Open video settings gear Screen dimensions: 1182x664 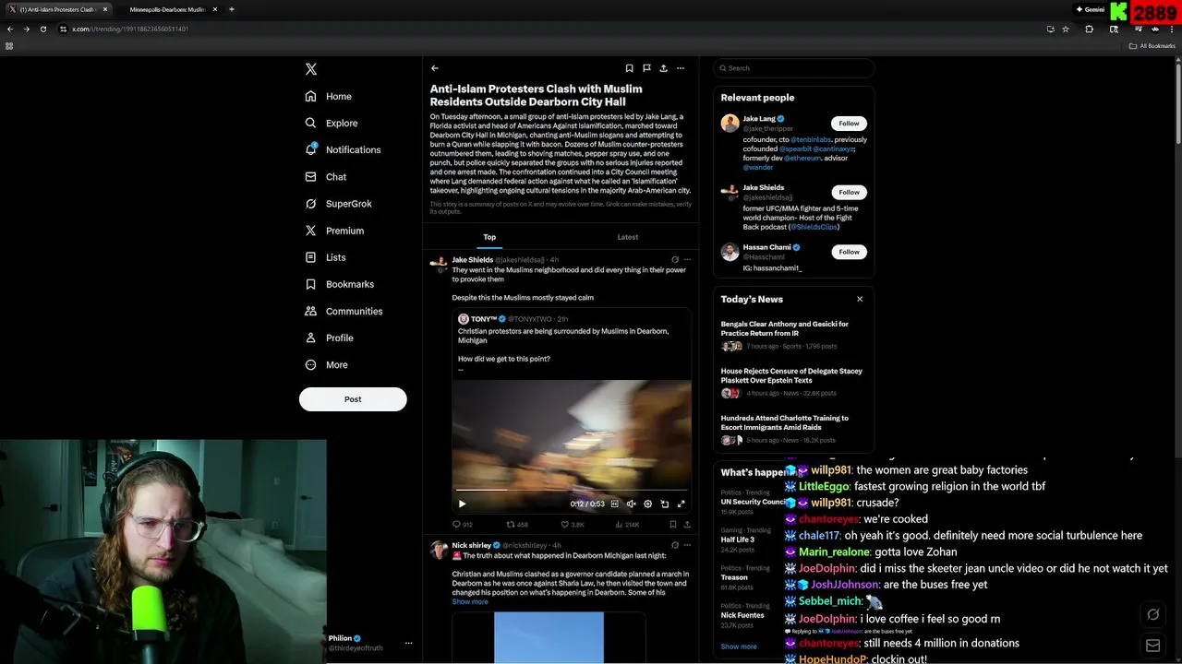click(648, 504)
